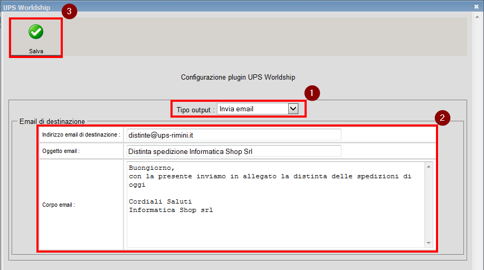The width and height of the screenshot is (484, 270).
Task: Click inside the Corpo email text area
Action: click(x=276, y=204)
